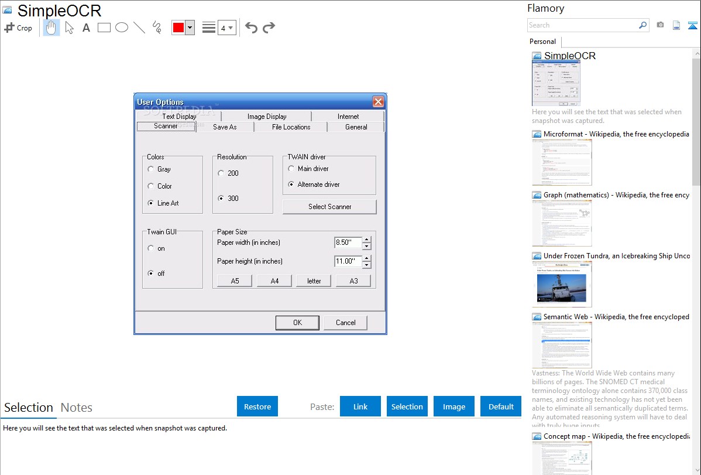Undo the last annotation
Image resolution: width=701 pixels, height=475 pixels.
click(x=251, y=28)
